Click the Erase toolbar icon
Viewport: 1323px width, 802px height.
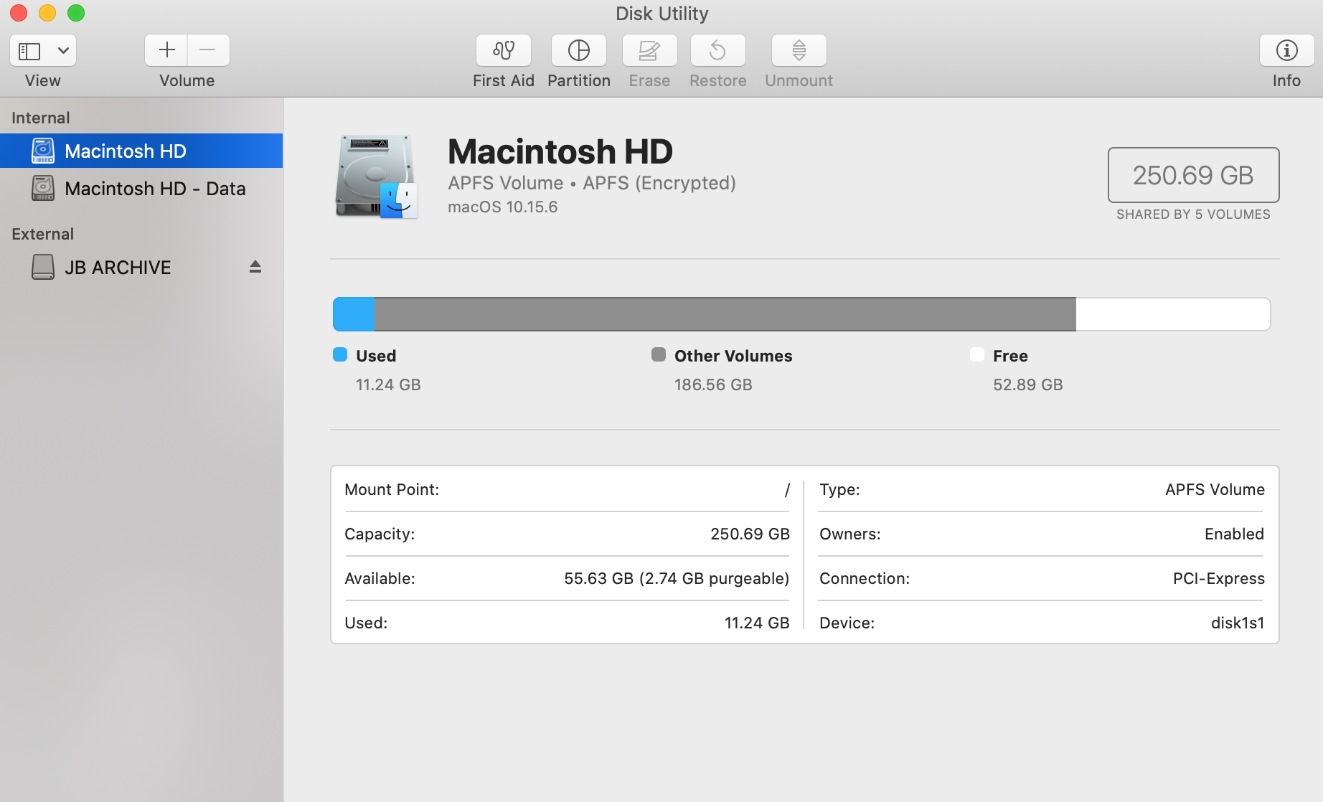pos(649,50)
